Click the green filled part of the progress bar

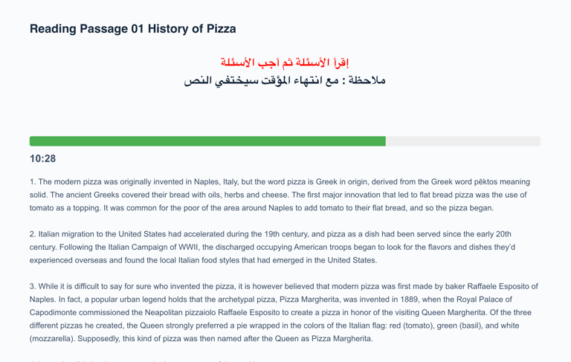click(207, 141)
